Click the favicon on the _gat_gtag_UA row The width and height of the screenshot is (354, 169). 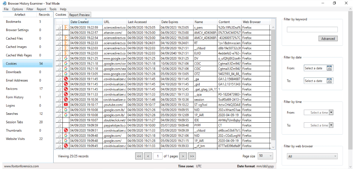pos(66,89)
